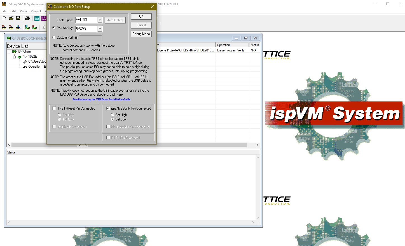The image size is (405, 246).
Task: Click the chip icon with red minus
Action: [11, 27]
